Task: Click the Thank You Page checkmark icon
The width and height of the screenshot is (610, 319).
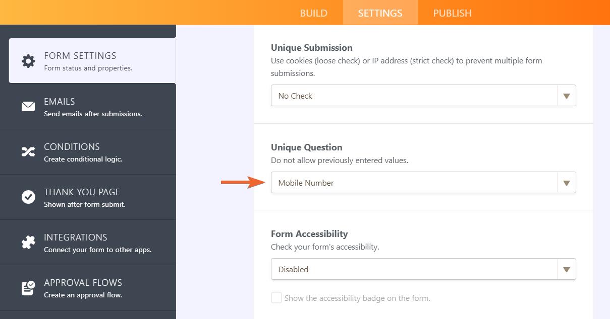Action: [28, 197]
